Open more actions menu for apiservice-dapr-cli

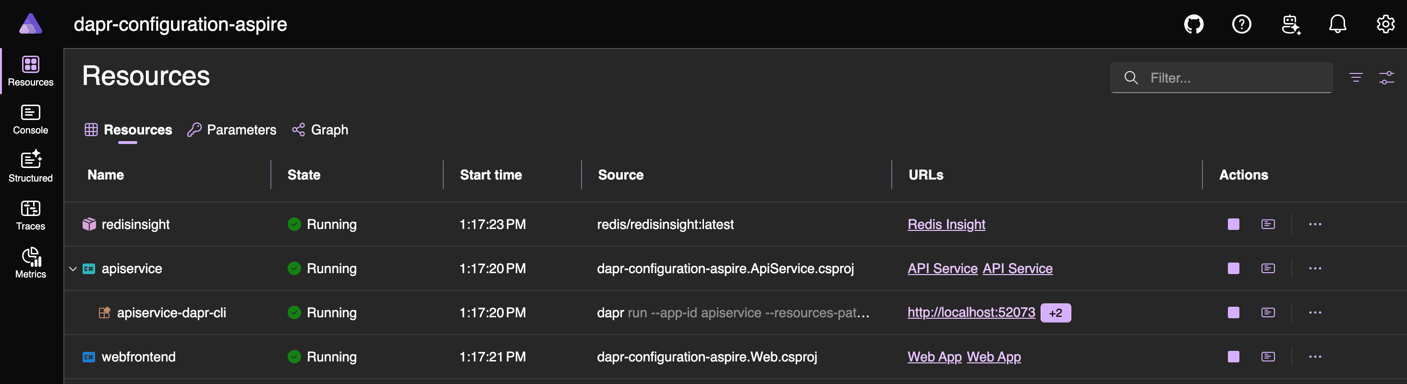pos(1315,313)
